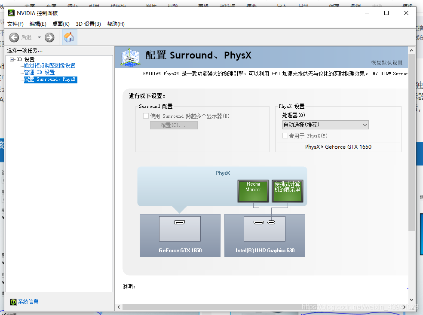Click horizontal scrollbar right arrow
The image size is (423, 315).
(x=404, y=307)
